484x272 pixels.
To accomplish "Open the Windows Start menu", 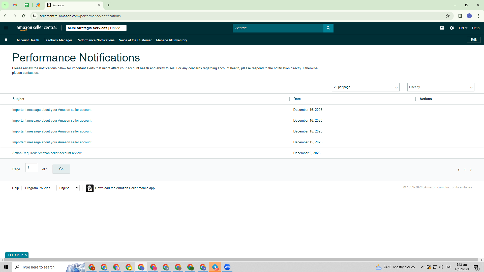I will (6, 267).
